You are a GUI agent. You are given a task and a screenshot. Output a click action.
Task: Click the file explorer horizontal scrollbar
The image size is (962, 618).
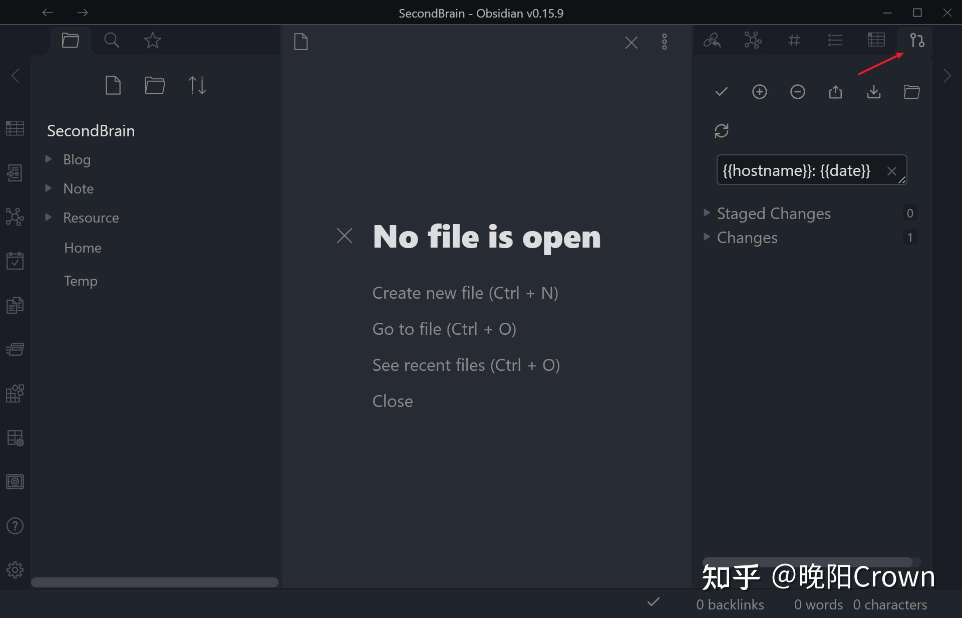pyautogui.click(x=154, y=582)
